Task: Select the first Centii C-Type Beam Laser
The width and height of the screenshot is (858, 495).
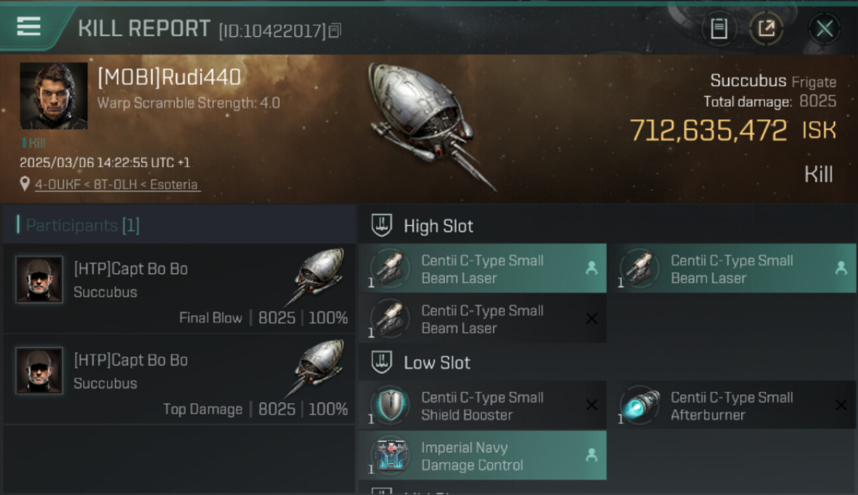Action: pyautogui.click(x=482, y=269)
